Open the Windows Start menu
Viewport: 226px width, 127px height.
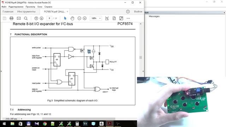[4, 124]
